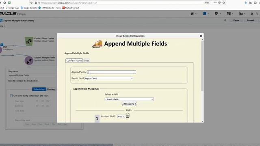Switch to the Configurations tab
260x146 pixels.
point(74,60)
